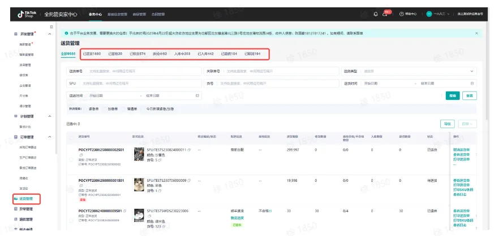Viewport: 494px width, 236px height.
Task: Copy SPU TESTS230706000009 with copy icon
Action: click(189, 181)
